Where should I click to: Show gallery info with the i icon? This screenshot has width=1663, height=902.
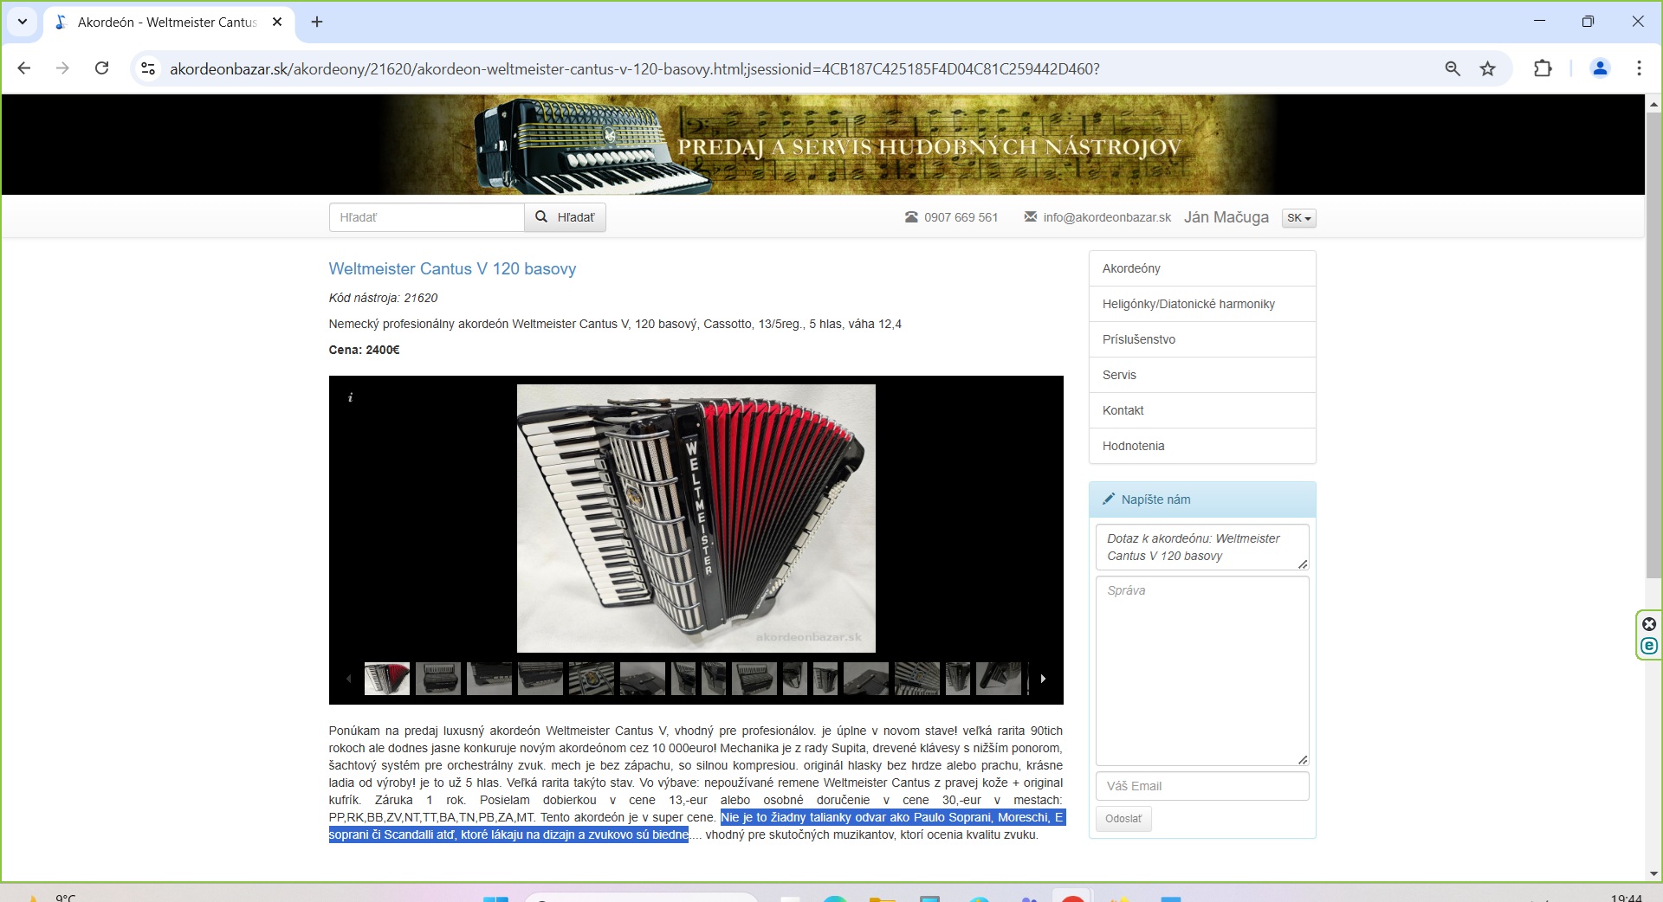point(350,397)
